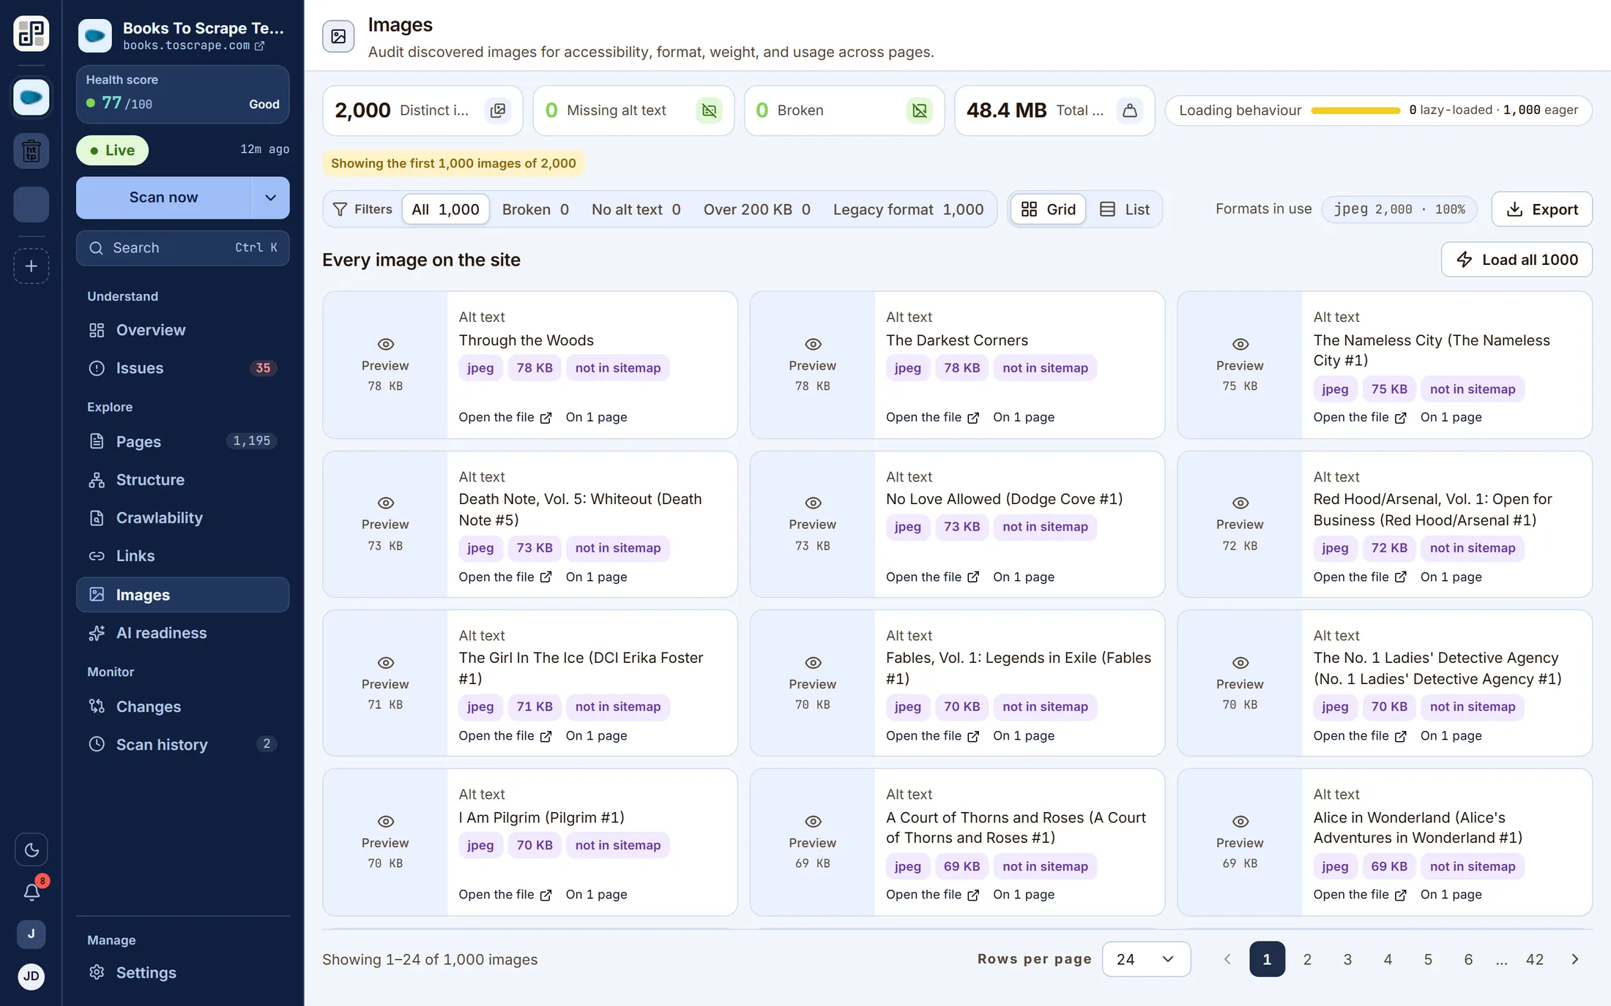
Task: Preview Through the Woods image
Action: click(x=385, y=364)
